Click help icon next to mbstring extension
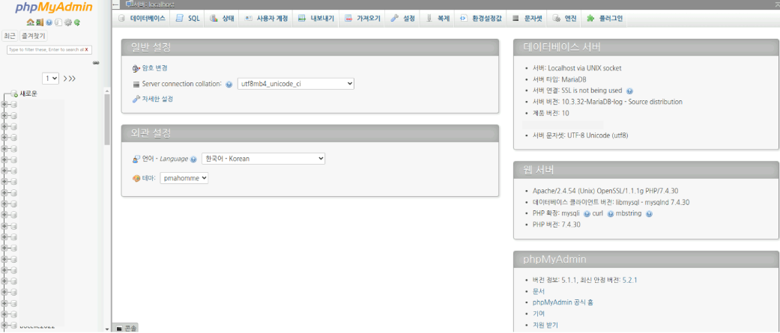The height and width of the screenshot is (333, 780). 649,214
